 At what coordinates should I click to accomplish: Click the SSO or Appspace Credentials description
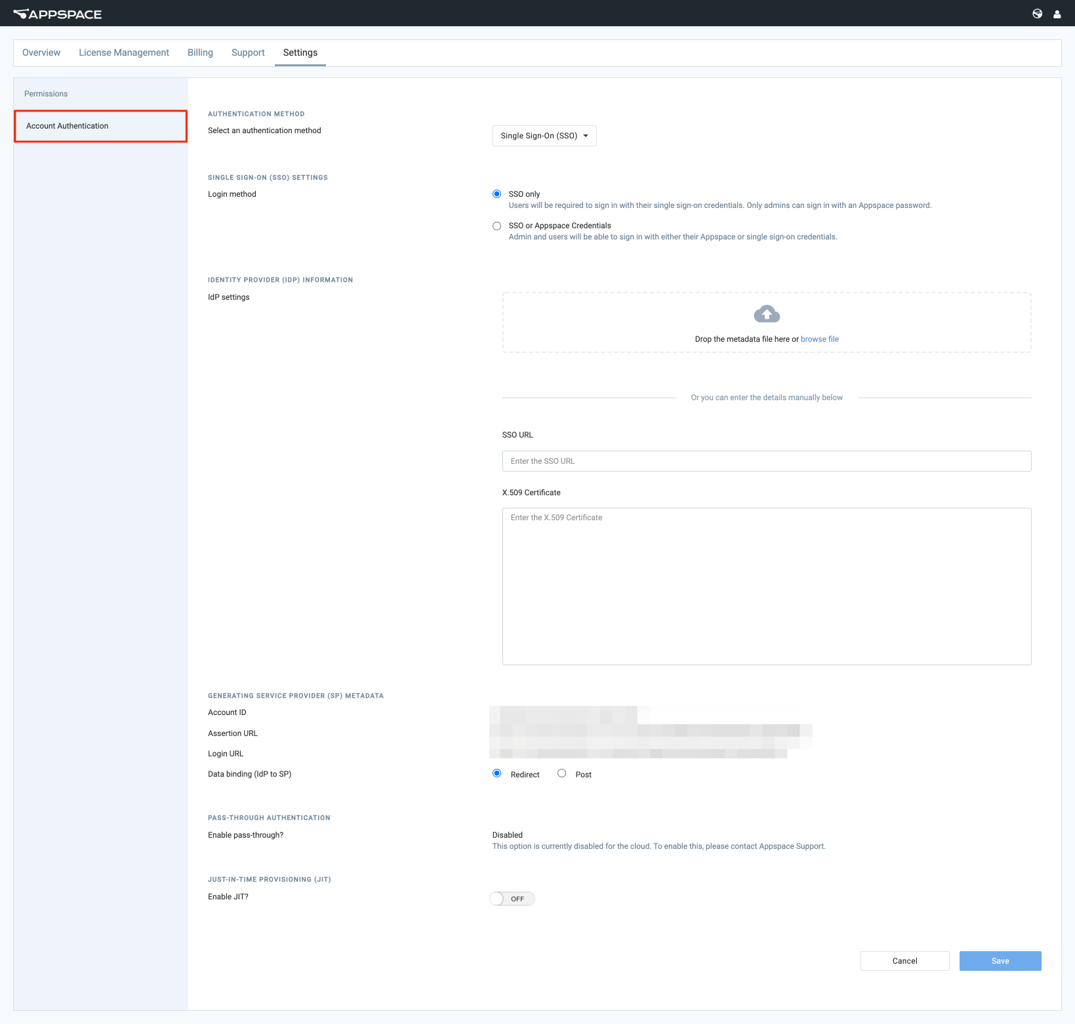tap(673, 237)
